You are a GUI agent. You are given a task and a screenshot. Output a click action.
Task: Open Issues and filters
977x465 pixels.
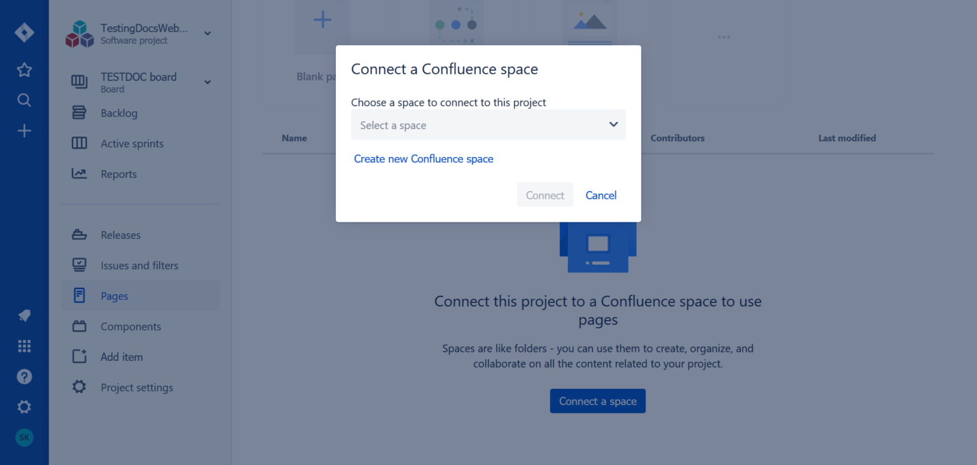point(139,265)
